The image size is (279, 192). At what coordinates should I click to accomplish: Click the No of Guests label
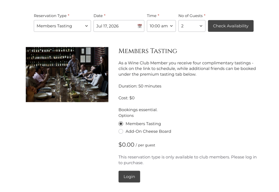[x=190, y=16]
